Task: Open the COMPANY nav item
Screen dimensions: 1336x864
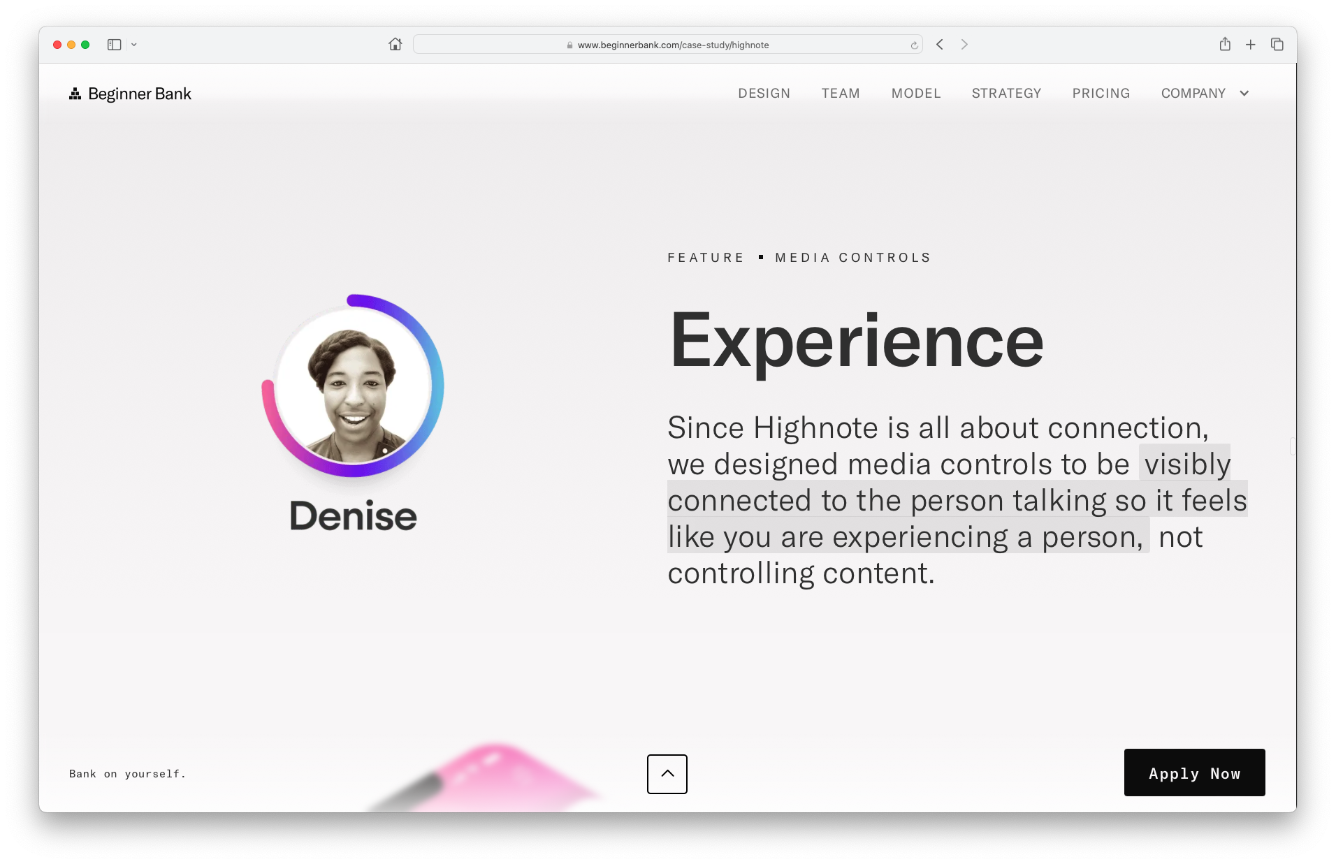Action: (1193, 94)
